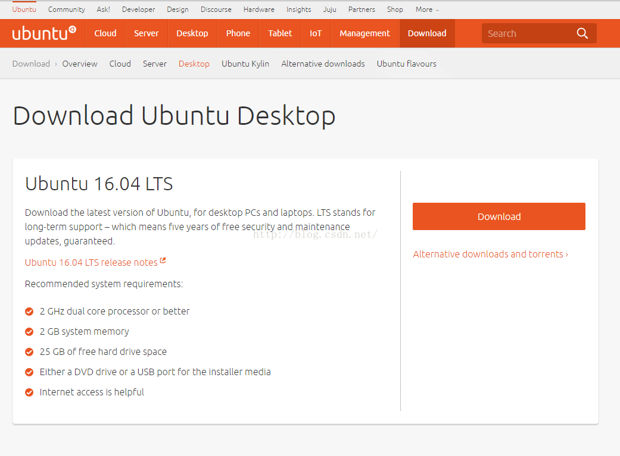Click the search magnifier icon

[582, 33]
